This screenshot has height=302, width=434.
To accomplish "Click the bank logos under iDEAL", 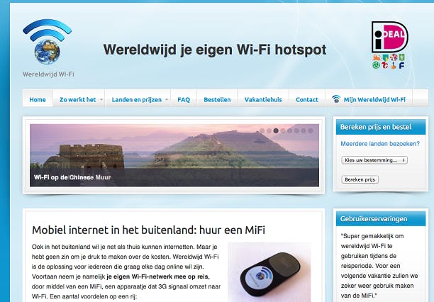I will pos(389,62).
